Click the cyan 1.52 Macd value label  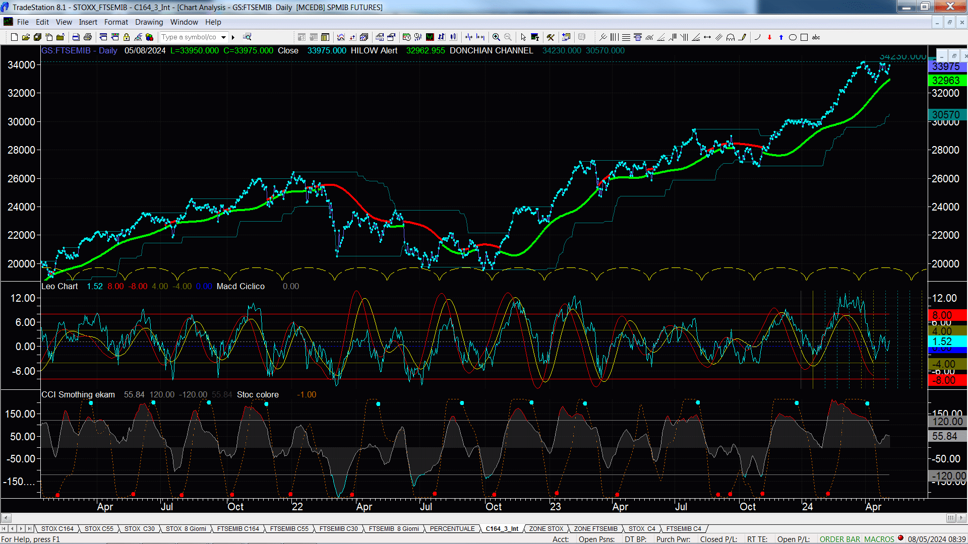(x=947, y=342)
